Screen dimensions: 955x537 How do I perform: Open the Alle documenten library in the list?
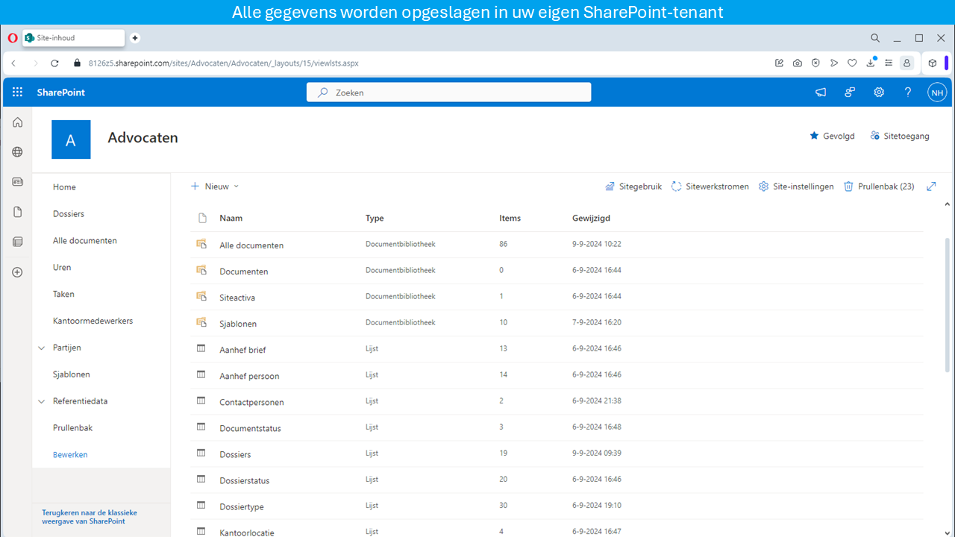251,245
